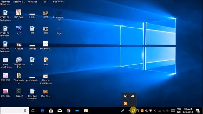Select the DSC_1408 desktop image
Screen dimensions: 203x114
[19, 14]
